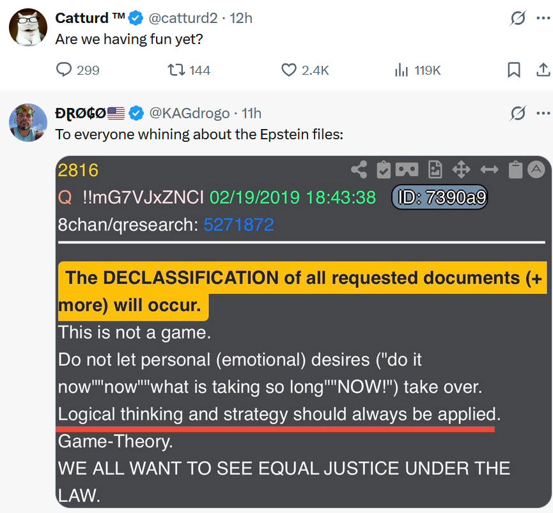The width and height of the screenshot is (553, 513).
Task: Click the share icon in the embedded image
Action: pos(359,170)
